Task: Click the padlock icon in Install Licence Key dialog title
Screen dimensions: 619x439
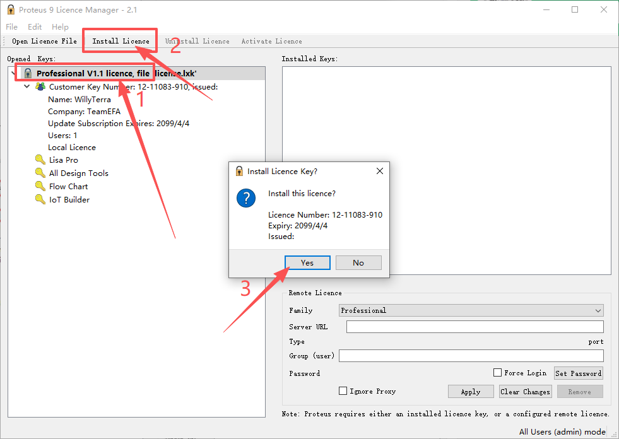Action: 239,171
